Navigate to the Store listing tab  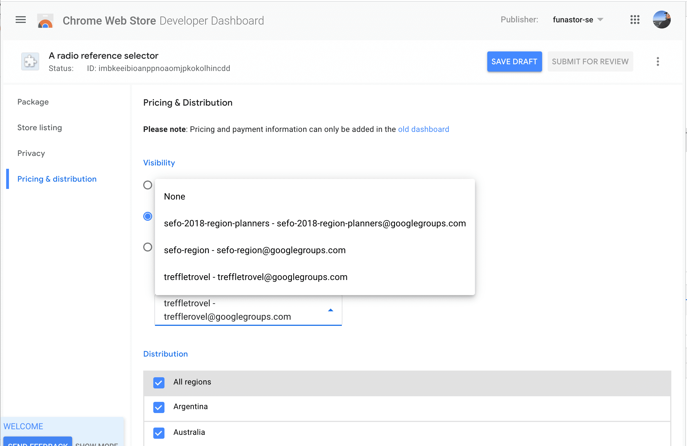click(x=40, y=127)
